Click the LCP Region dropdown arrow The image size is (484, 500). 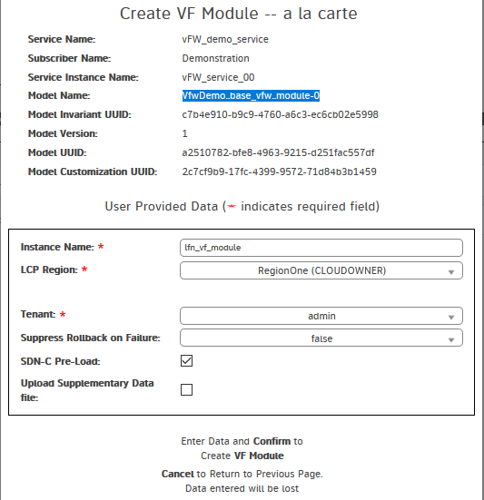[451, 272]
